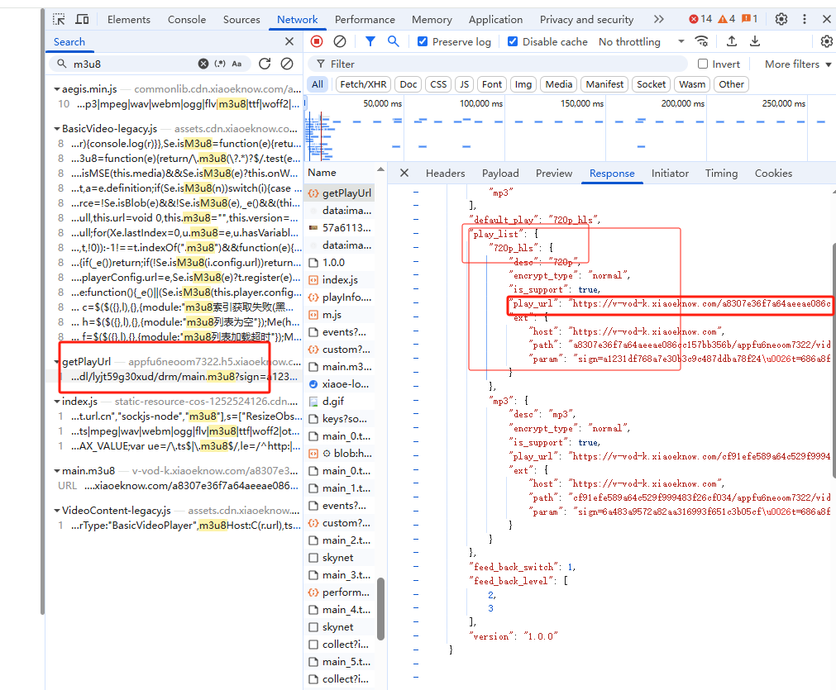Open network search magnifier icon

(394, 41)
